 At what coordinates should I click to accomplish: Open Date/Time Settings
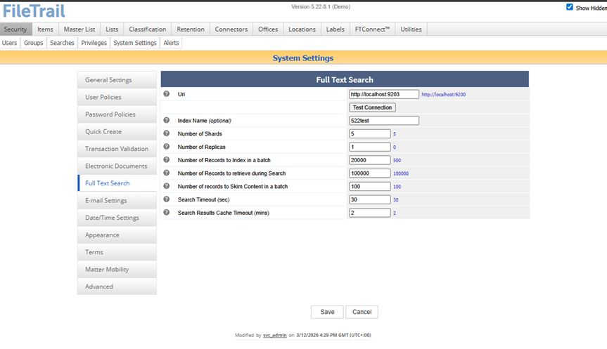pos(117,218)
